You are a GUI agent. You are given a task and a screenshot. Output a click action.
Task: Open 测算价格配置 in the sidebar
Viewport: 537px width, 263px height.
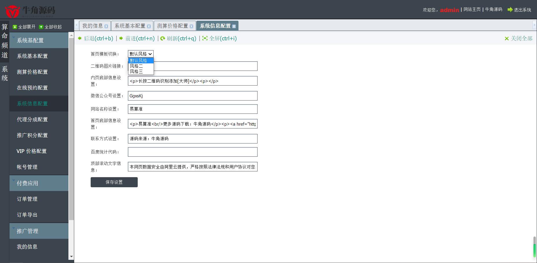[x=39, y=72]
